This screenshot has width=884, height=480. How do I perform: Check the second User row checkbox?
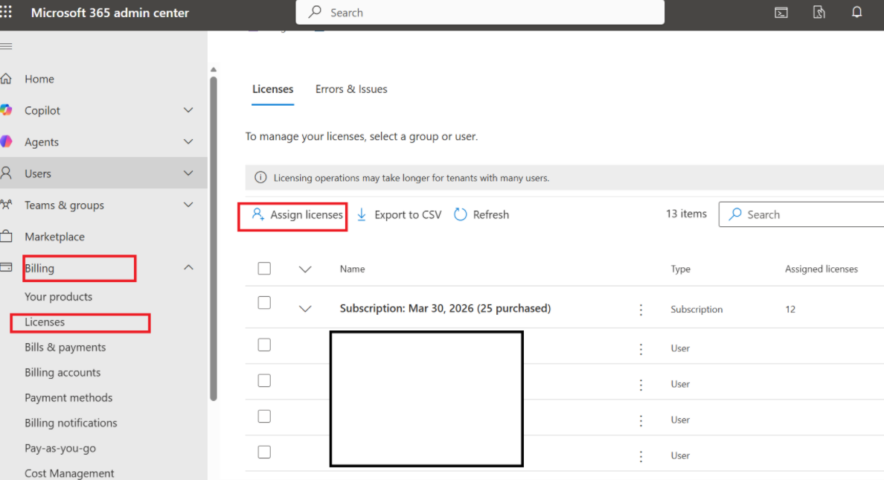click(264, 381)
